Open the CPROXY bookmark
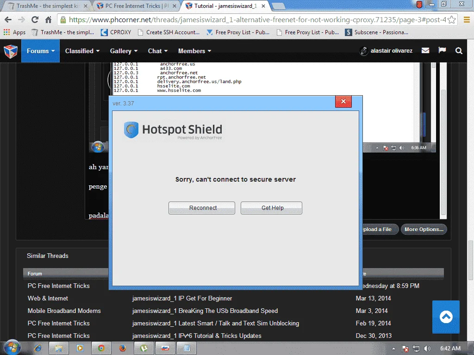This screenshot has height=355, width=474. [x=116, y=32]
